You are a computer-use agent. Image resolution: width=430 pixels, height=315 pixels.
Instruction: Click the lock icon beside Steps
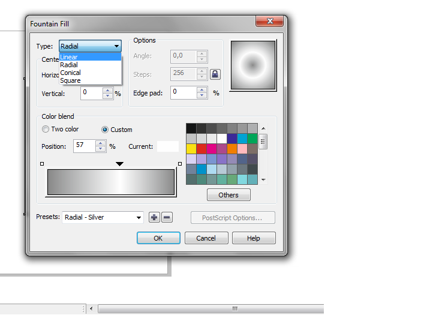click(x=215, y=74)
